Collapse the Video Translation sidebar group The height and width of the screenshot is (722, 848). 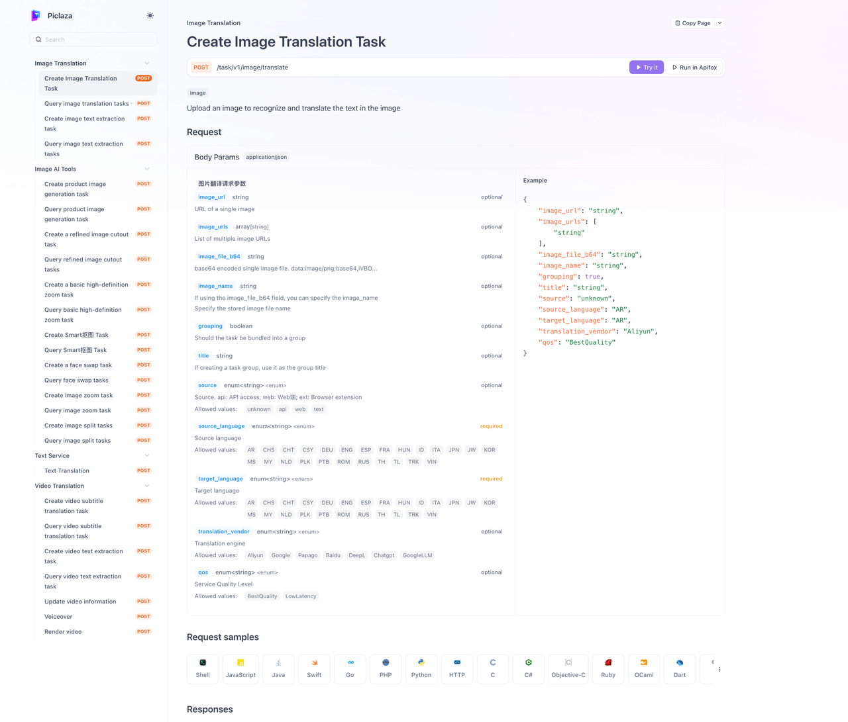(x=147, y=486)
